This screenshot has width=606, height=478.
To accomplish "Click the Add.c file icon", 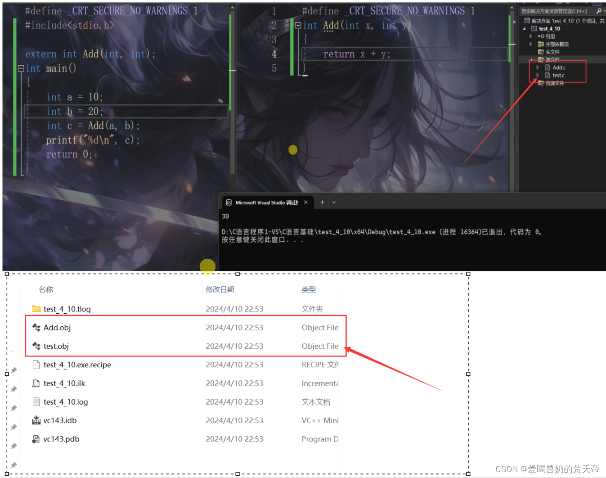I will coord(548,68).
